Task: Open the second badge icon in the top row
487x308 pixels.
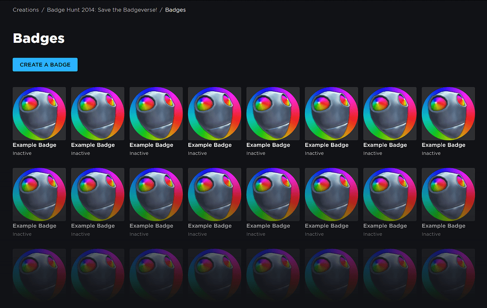Action: click(97, 113)
